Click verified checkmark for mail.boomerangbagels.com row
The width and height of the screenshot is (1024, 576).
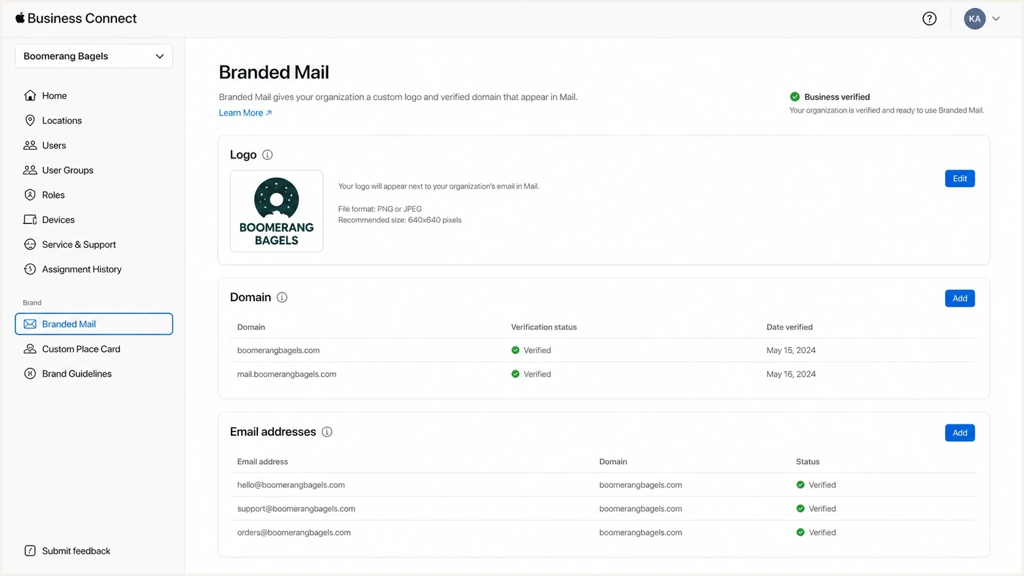[515, 374]
